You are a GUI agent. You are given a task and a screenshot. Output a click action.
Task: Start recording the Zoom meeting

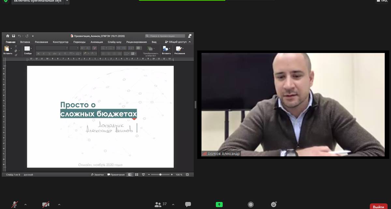(251, 204)
